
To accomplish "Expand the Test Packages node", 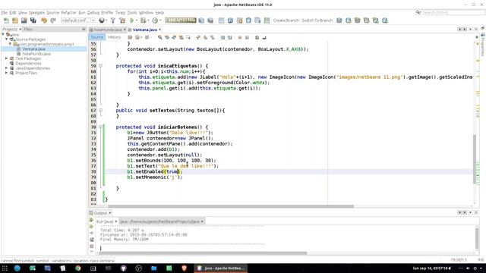I will (x=7, y=58).
